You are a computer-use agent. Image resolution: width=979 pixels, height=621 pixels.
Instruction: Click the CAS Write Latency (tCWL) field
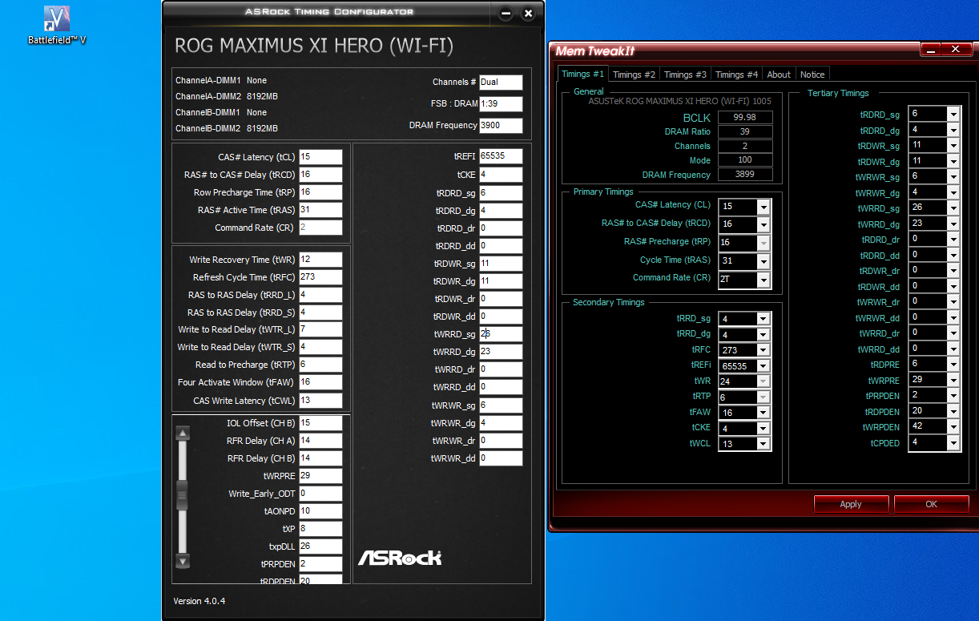click(x=320, y=401)
